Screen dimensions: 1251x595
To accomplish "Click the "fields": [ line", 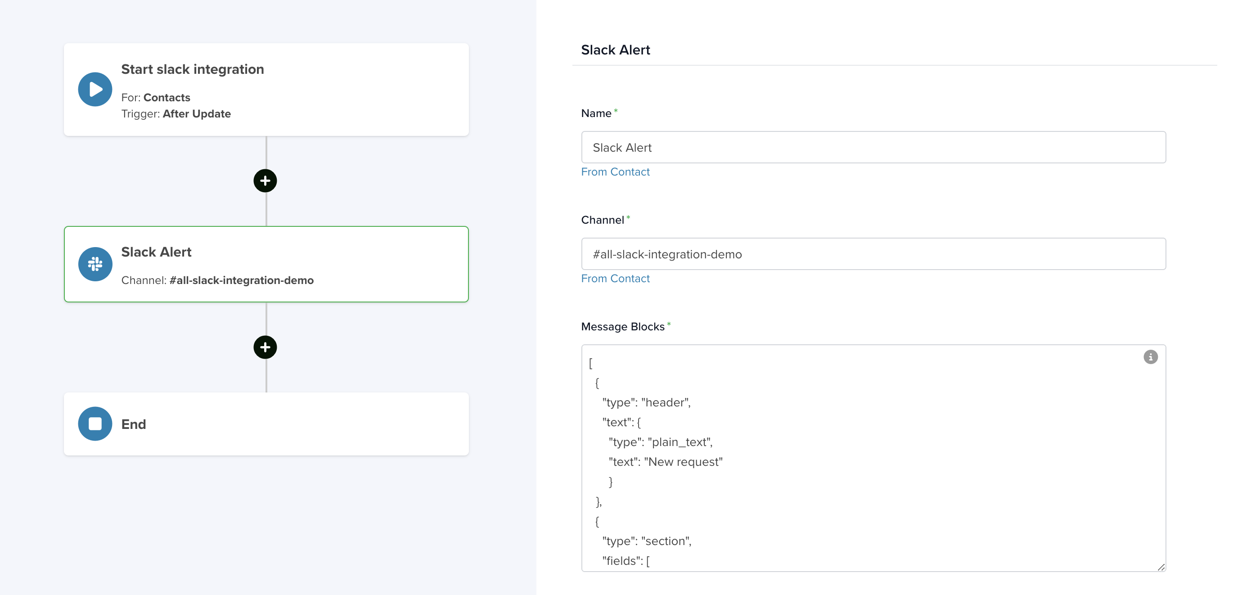I will pos(626,561).
